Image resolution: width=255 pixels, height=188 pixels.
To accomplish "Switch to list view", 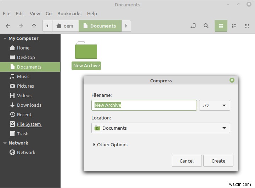I will coord(234,26).
